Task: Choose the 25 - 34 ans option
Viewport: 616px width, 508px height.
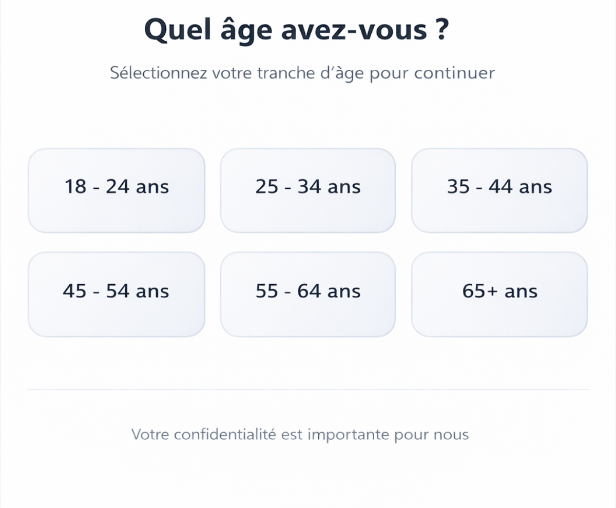Action: pos(308,190)
